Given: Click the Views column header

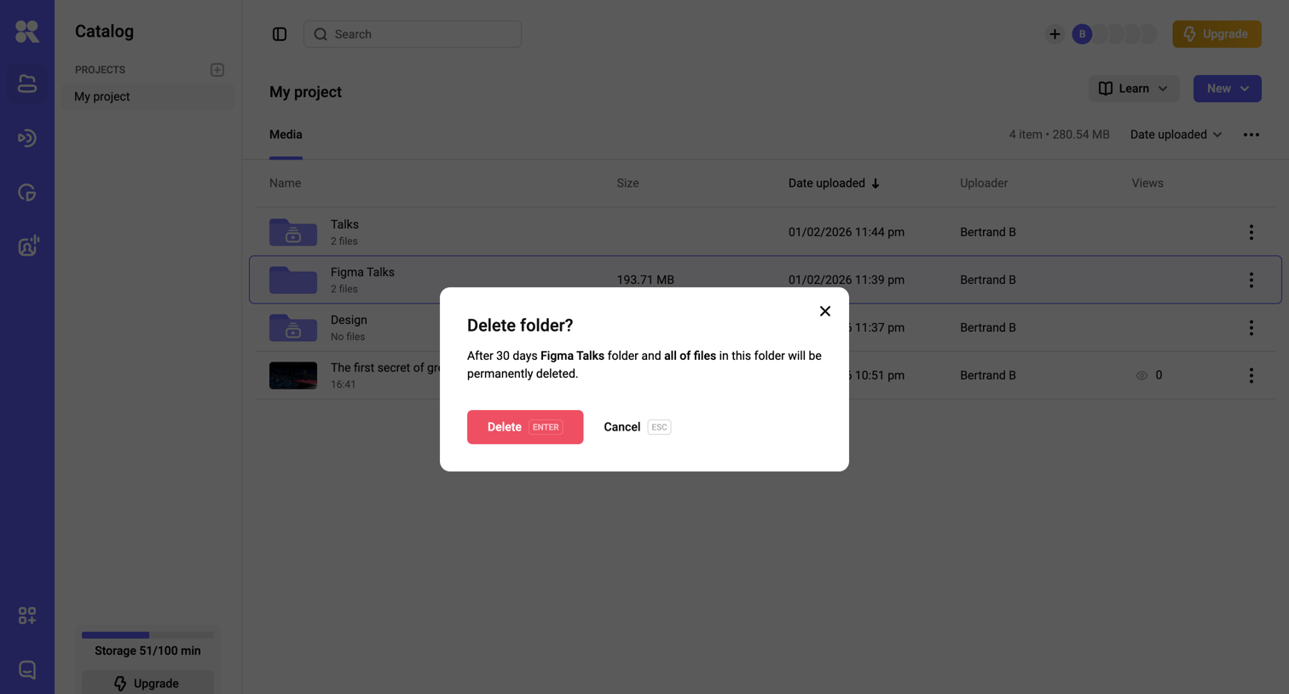Looking at the screenshot, I should [1147, 183].
